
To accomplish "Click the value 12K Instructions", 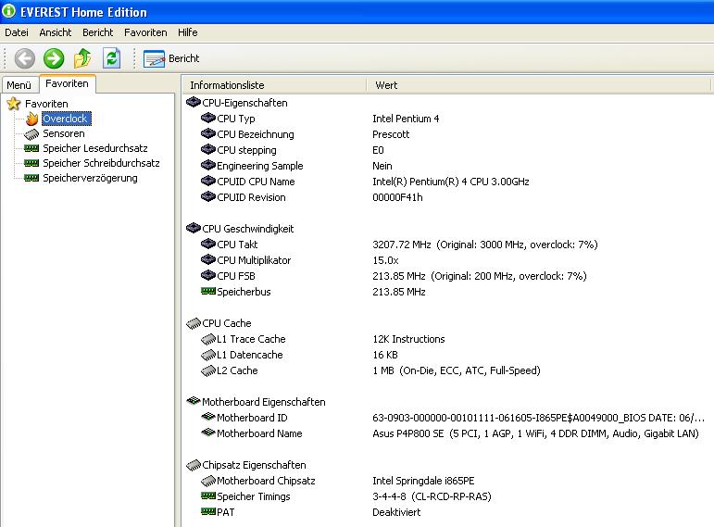I will tap(408, 339).
